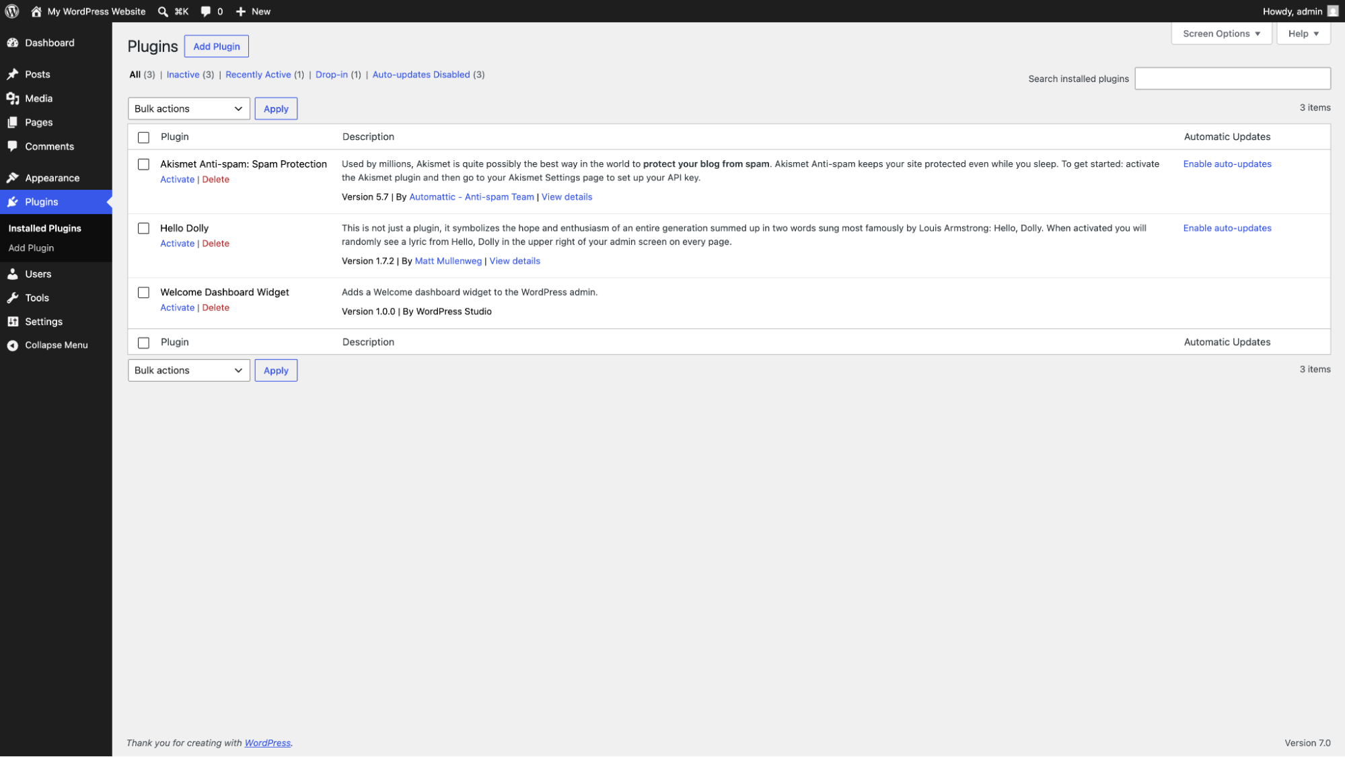Screen dimensions: 1345x757
Task: Check the Akismet Anti-spam plugin checkbox
Action: coord(143,164)
